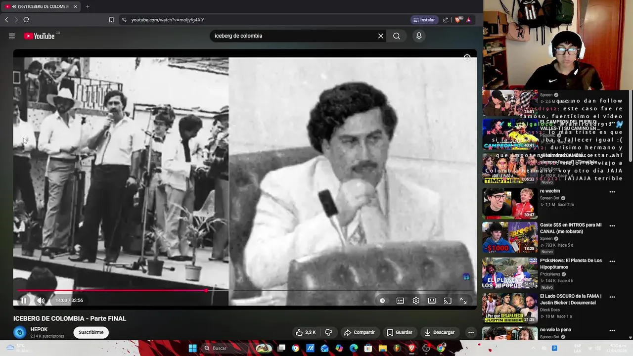This screenshot has width=633, height=356.
Task: Share the page from the address bar
Action: coord(446,20)
